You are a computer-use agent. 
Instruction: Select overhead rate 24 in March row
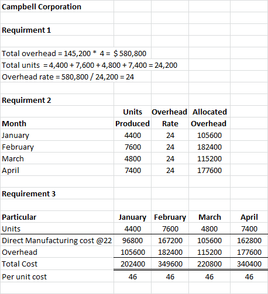[x=170, y=159]
